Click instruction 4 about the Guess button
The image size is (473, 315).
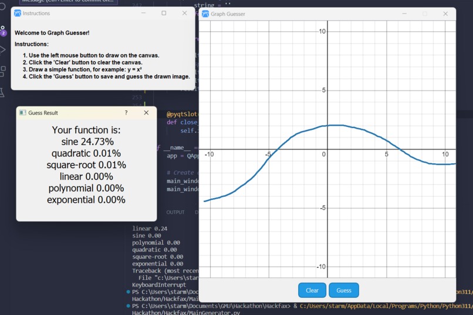[106, 77]
